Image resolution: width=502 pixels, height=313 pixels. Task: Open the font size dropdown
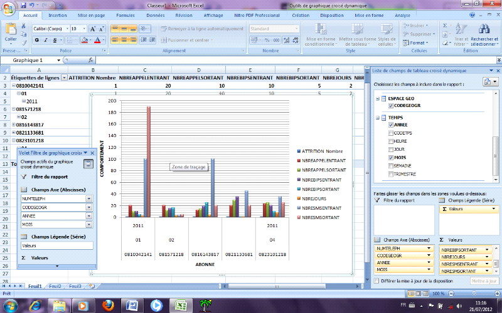click(83, 29)
